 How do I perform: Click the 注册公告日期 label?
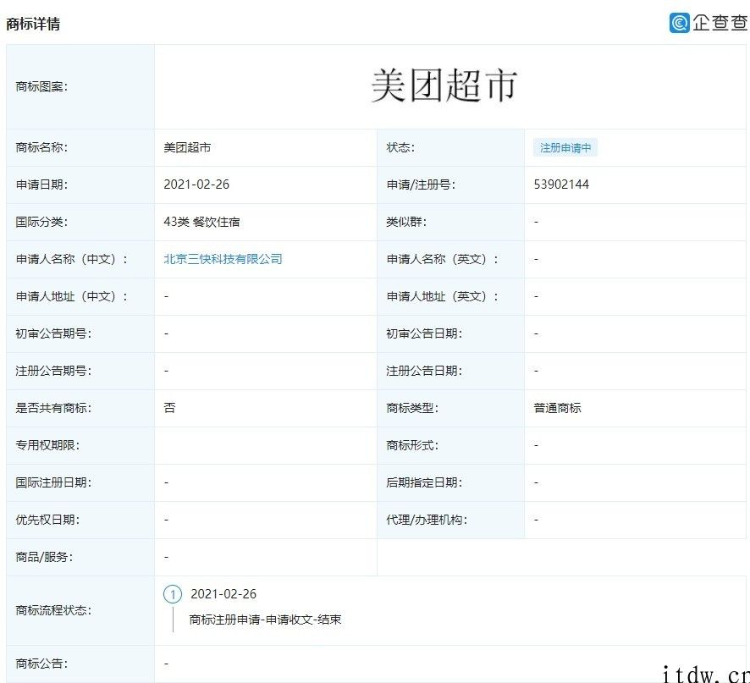424,372
